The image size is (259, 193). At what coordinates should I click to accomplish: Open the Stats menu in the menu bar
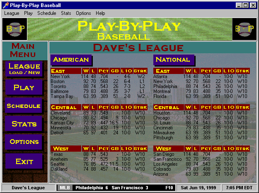(66, 13)
